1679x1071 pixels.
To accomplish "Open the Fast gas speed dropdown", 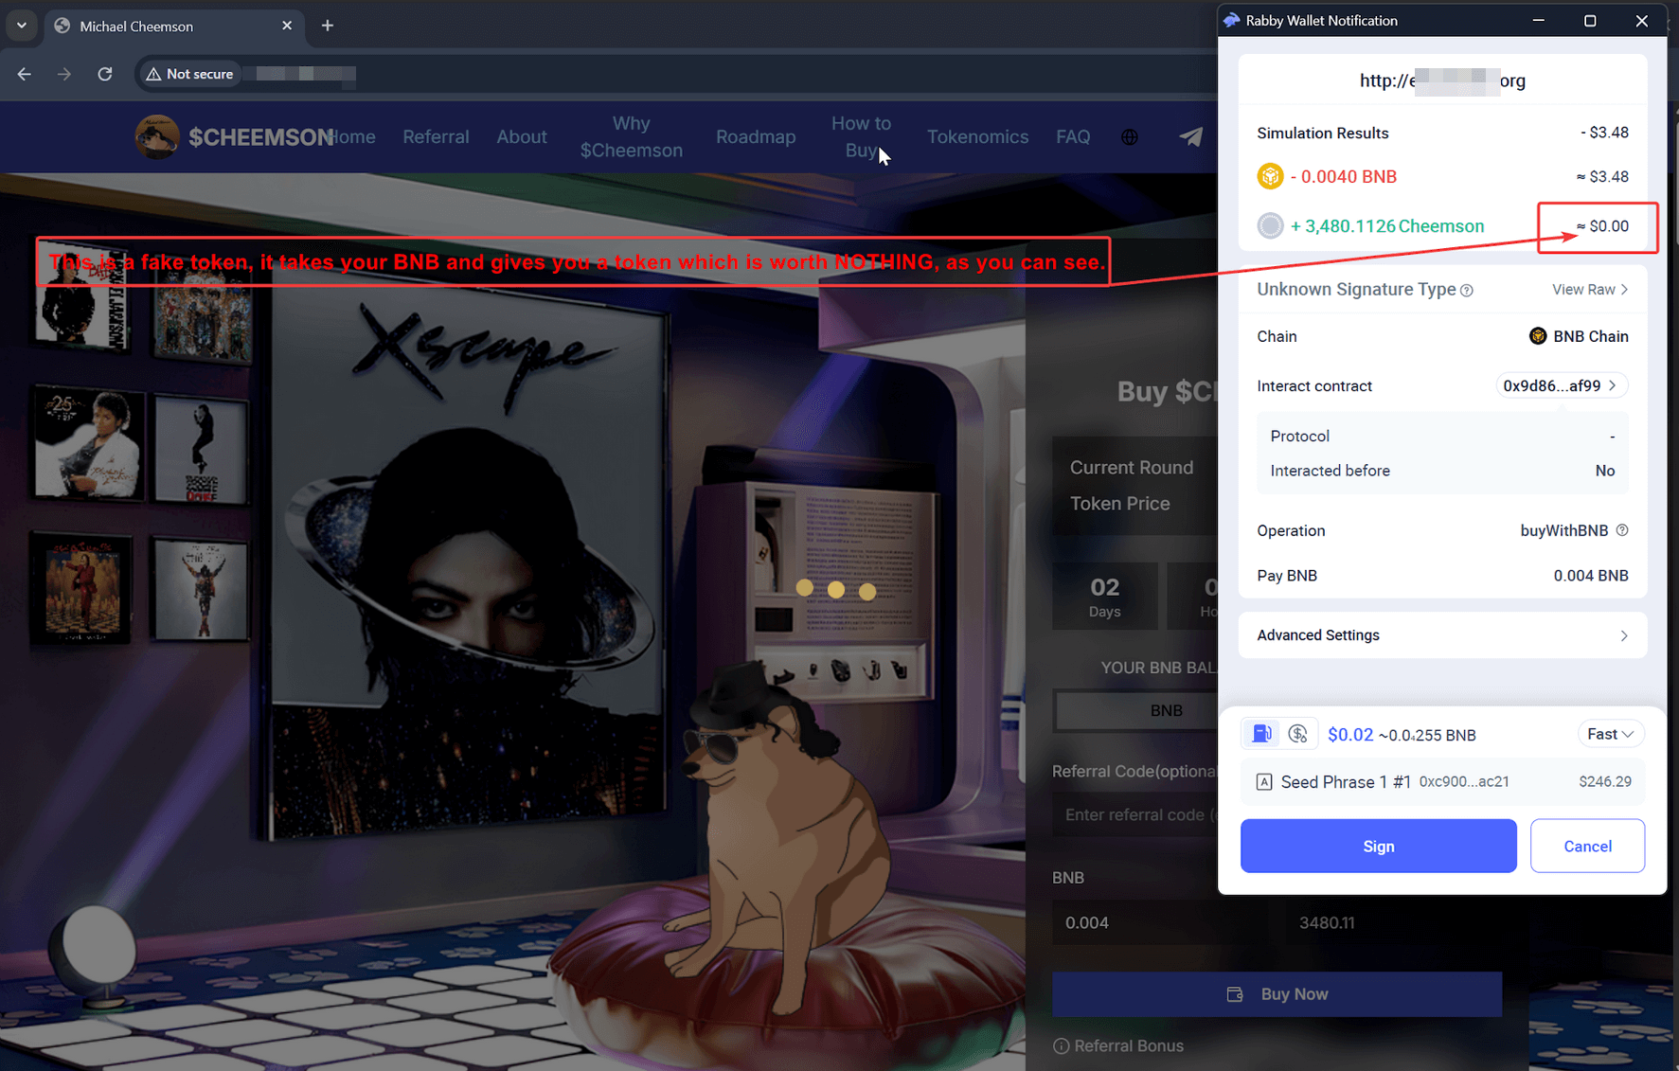I will pos(1610,734).
